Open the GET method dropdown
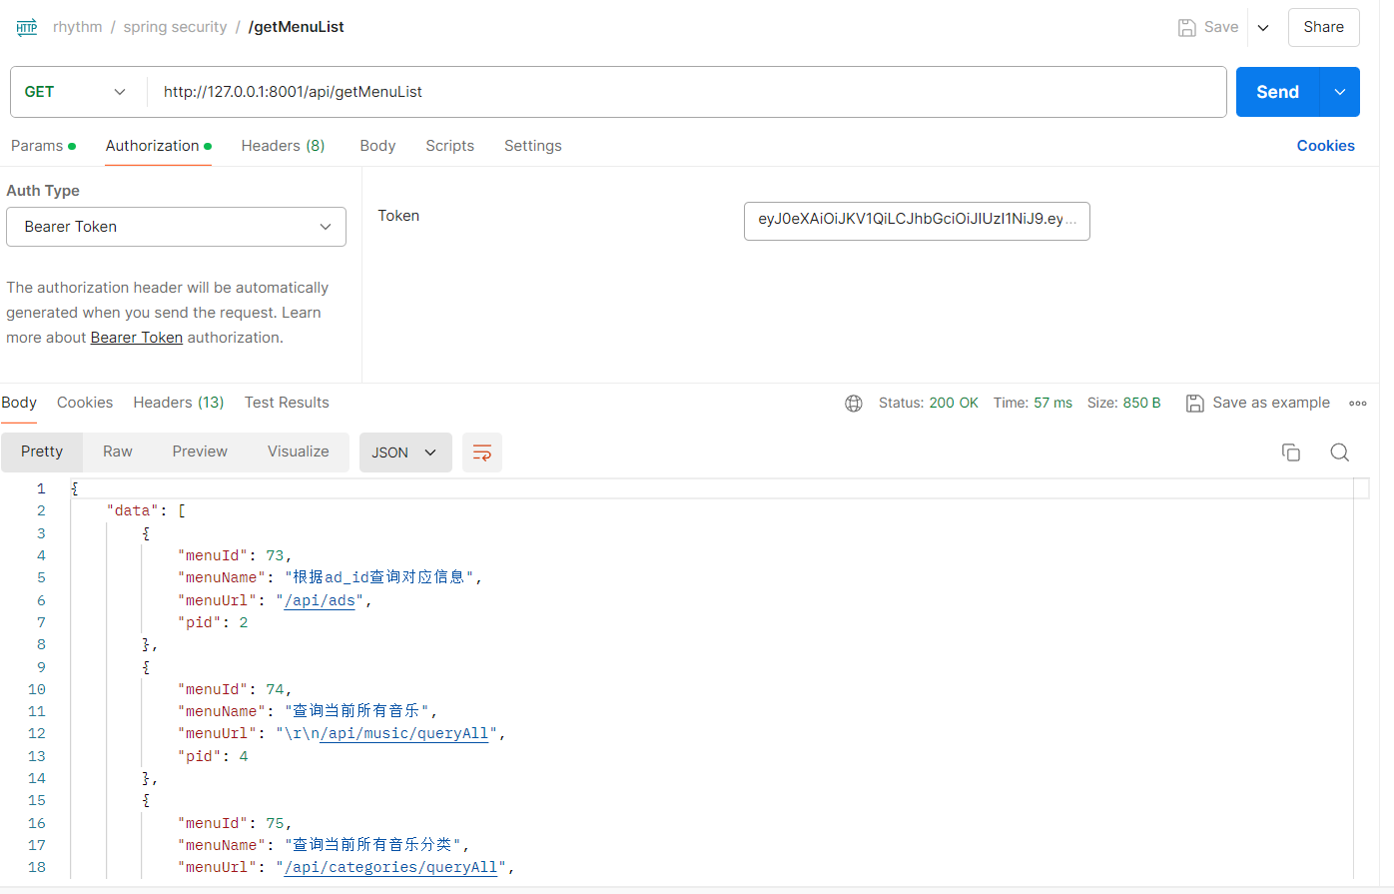The width and height of the screenshot is (1394, 894). tap(78, 92)
